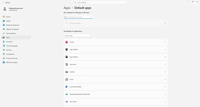
Task: Open Time & language settings
Action: click(x=16, y=46)
